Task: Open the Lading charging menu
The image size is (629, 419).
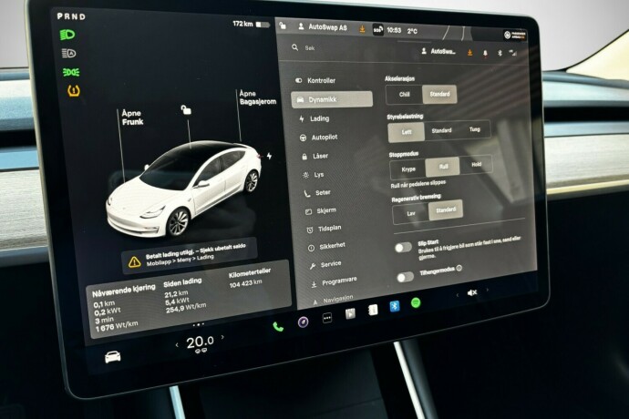Action: pos(314,118)
